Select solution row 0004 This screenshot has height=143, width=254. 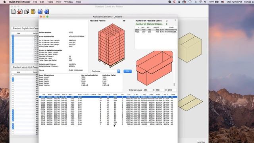(108, 102)
